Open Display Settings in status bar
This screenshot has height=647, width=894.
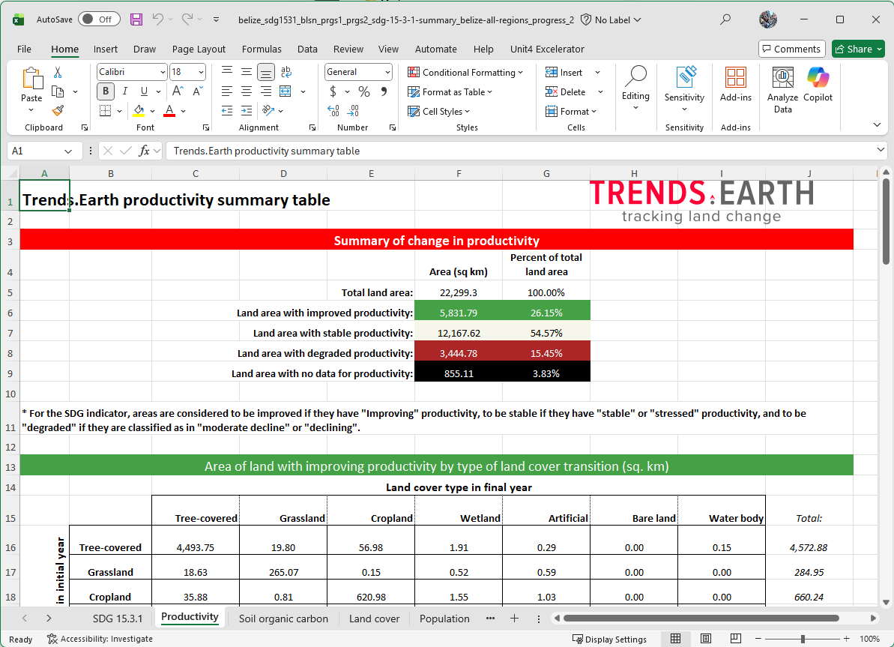609,639
